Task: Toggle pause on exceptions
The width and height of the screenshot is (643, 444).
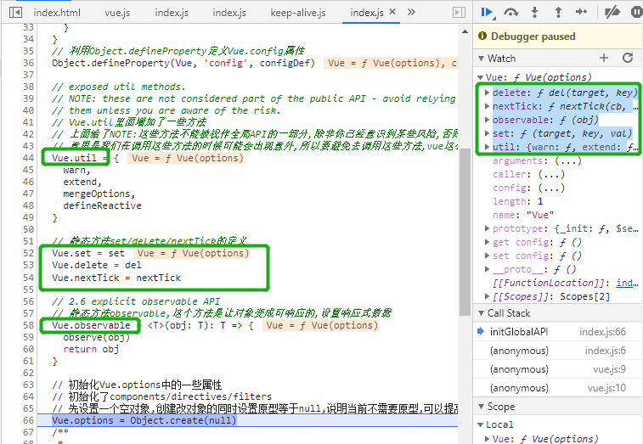Action: pyautogui.click(x=636, y=12)
